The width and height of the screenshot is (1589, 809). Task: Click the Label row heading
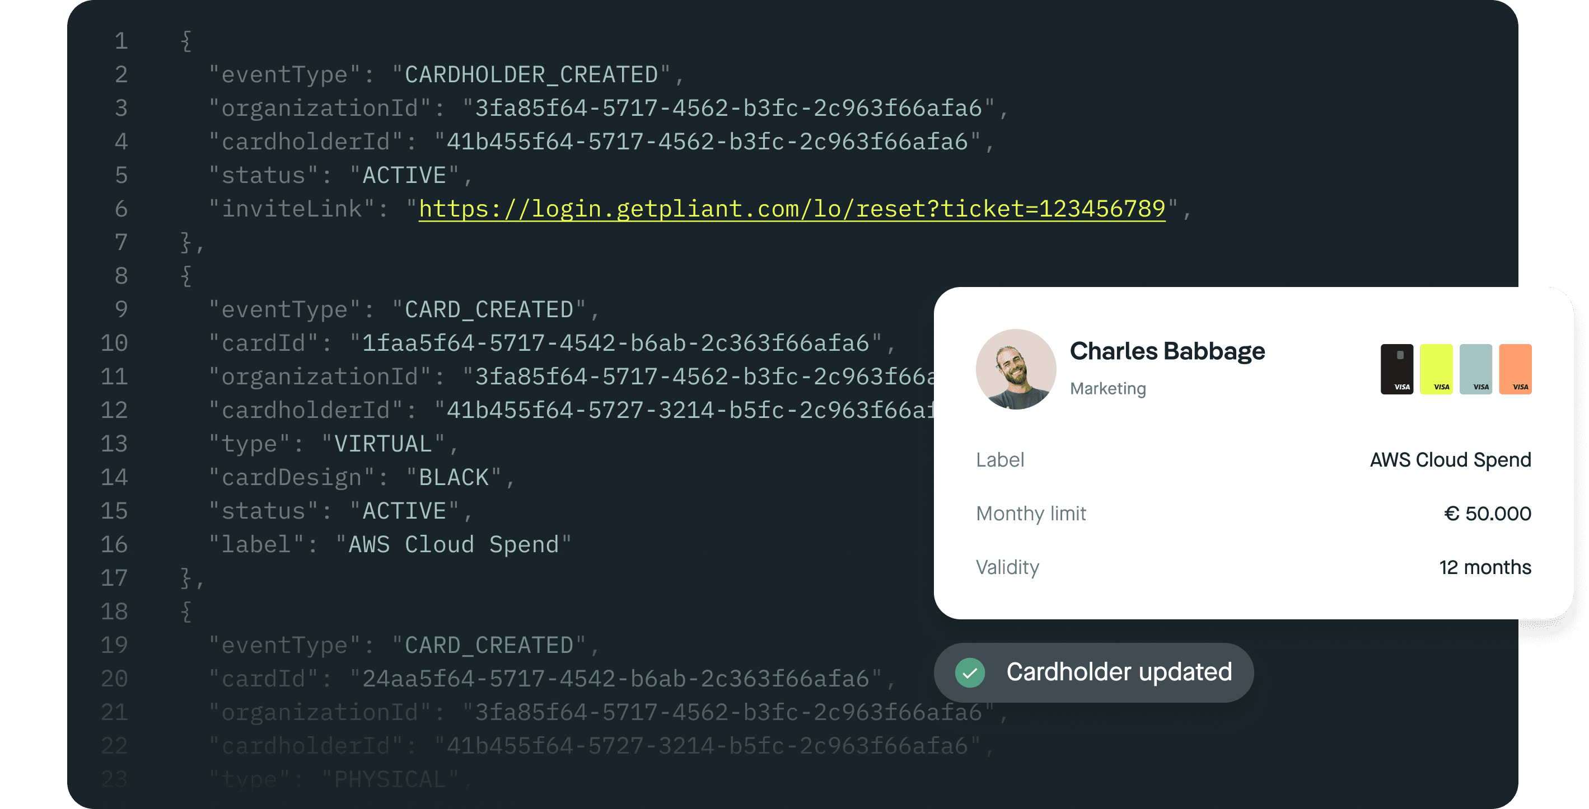1000,459
